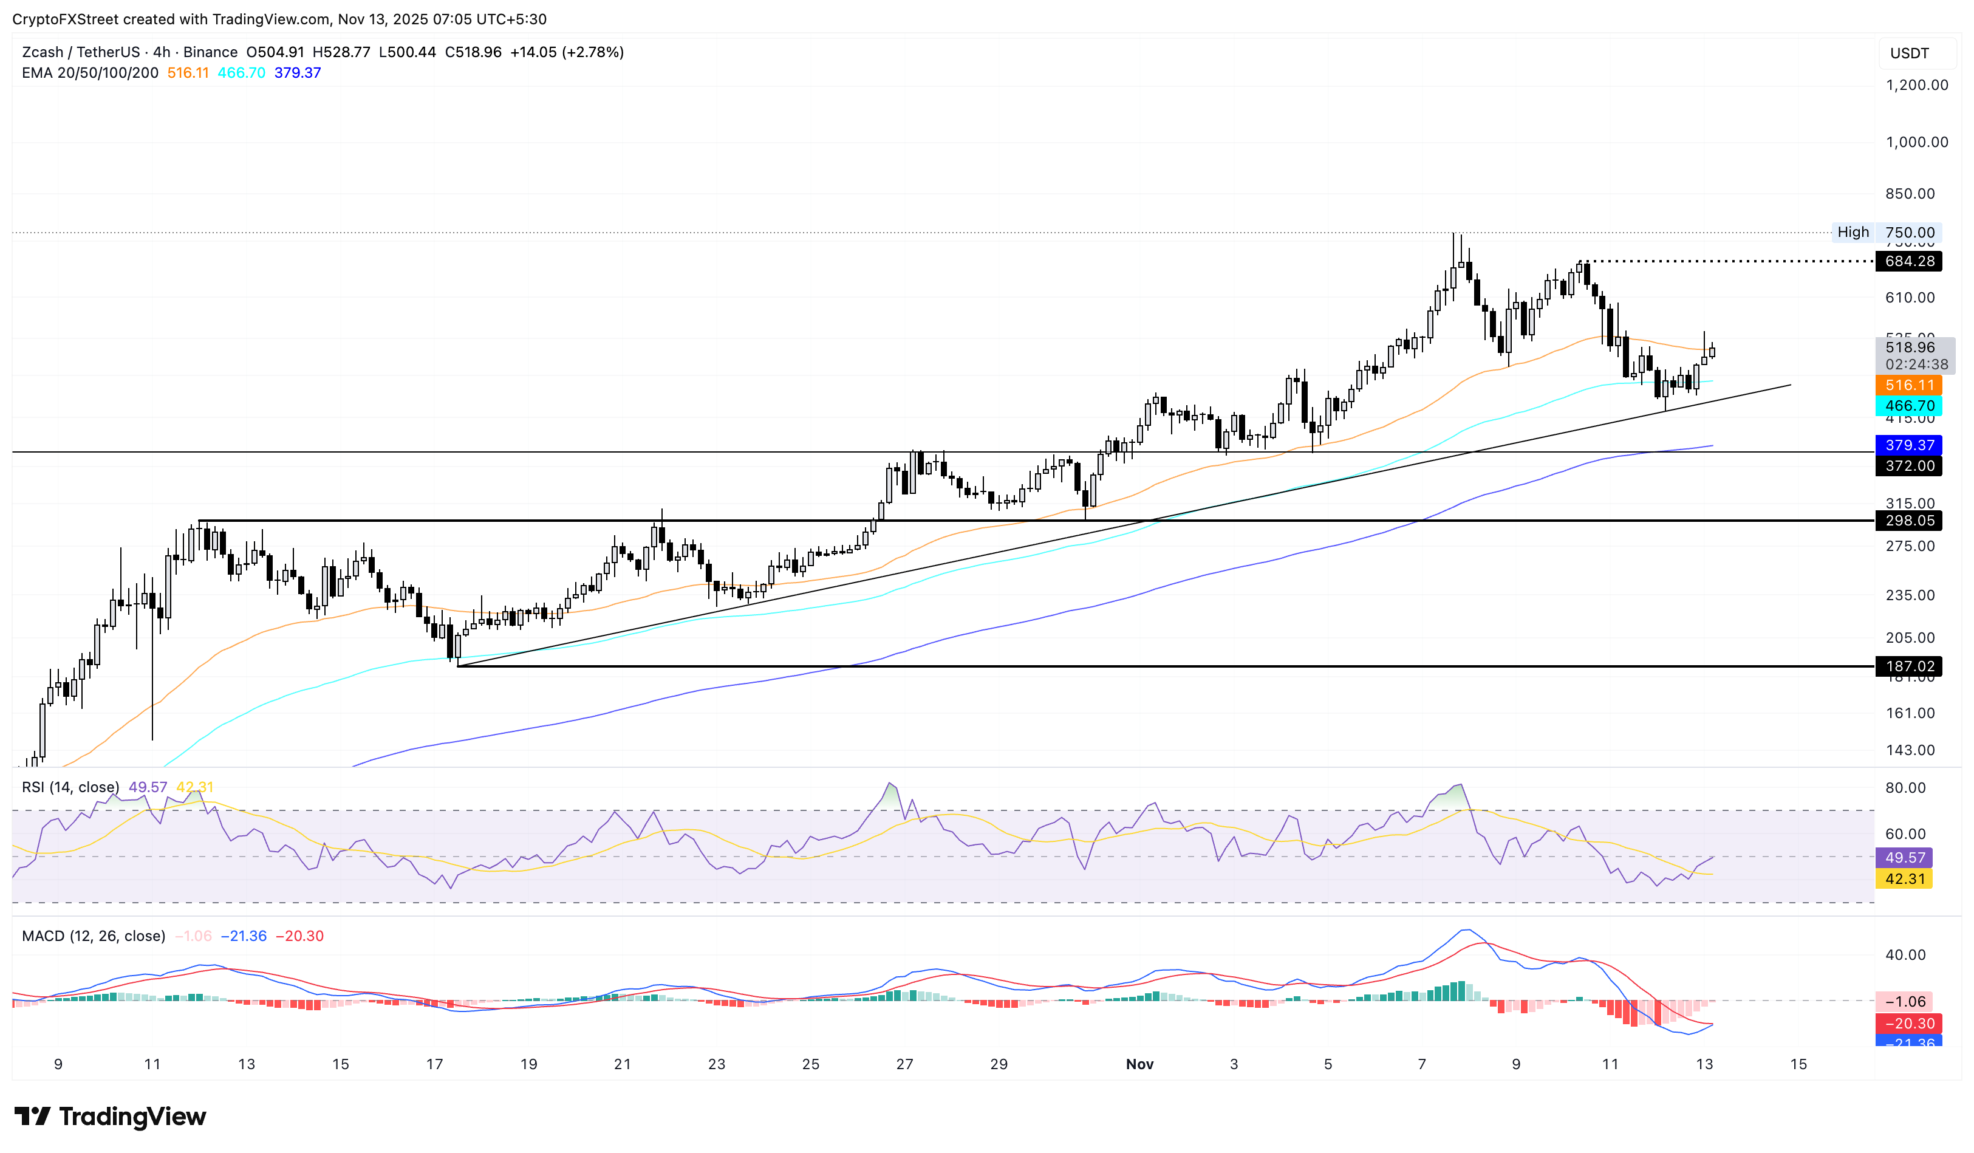This screenshot has width=1974, height=1153.
Task: Click the High price marker label
Action: [1852, 232]
